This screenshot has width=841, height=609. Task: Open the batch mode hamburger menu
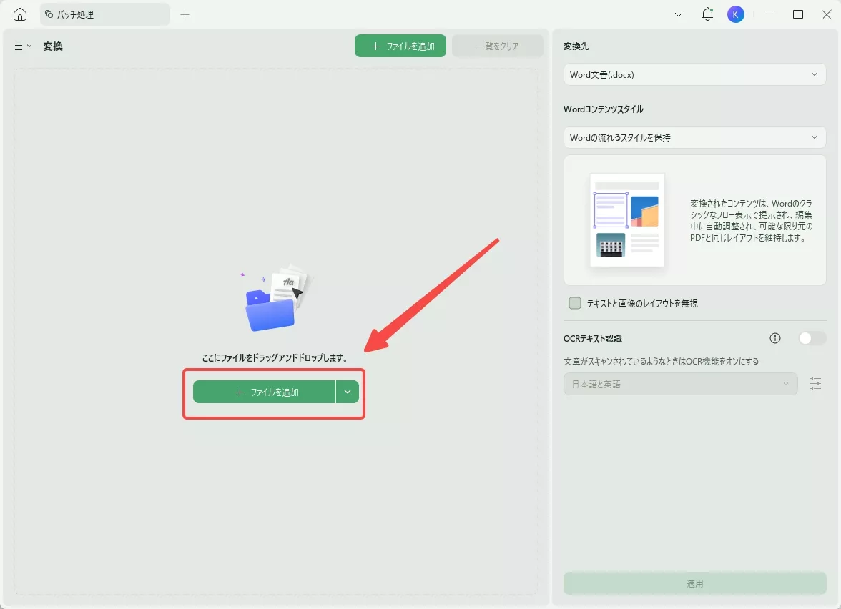tap(18, 46)
